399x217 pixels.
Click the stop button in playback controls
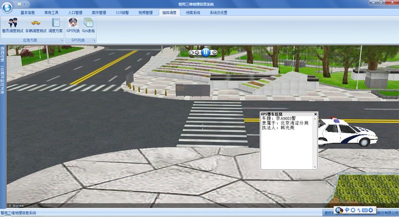pyautogui.click(x=191, y=52)
